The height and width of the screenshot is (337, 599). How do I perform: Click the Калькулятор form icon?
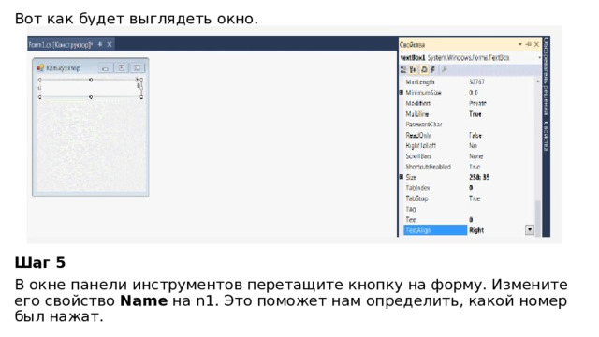click(40, 68)
